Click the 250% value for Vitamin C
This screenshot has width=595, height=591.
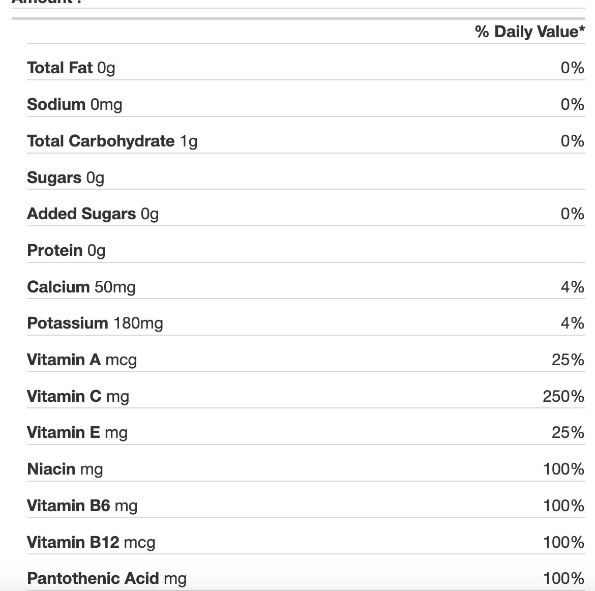(563, 396)
